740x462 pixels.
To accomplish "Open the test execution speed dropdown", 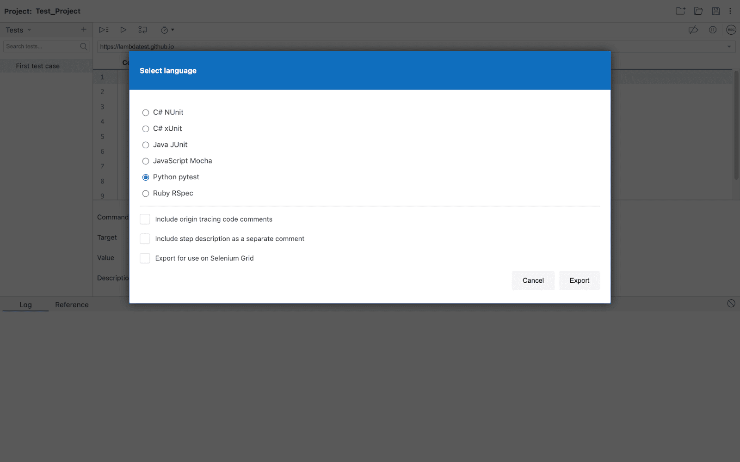I will (x=167, y=30).
